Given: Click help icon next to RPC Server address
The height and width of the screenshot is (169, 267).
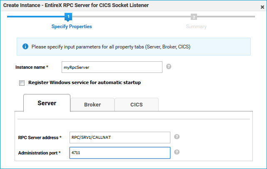Looking at the screenshot, I should tap(177, 137).
